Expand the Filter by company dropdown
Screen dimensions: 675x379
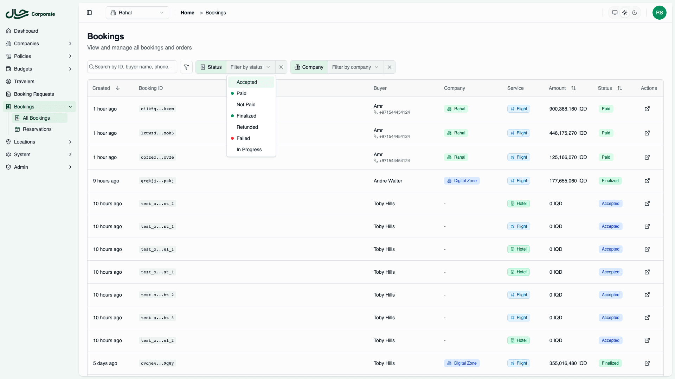point(355,67)
